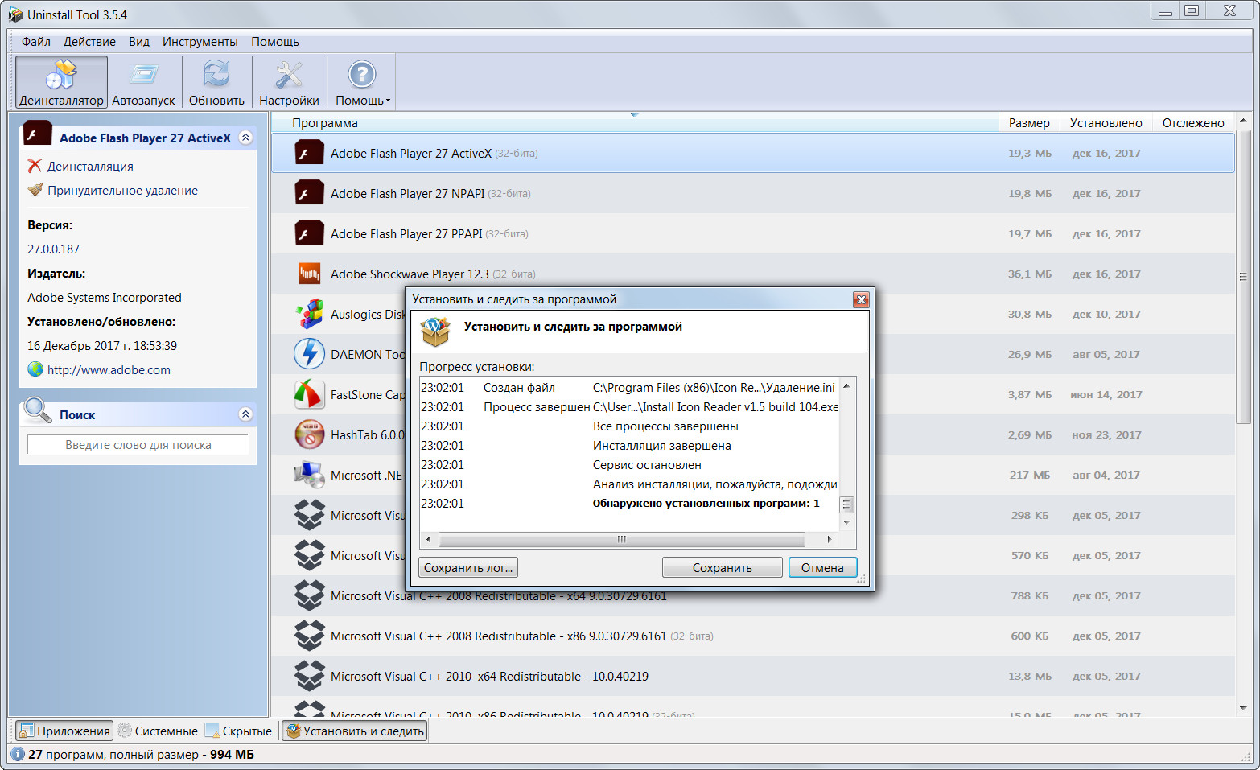Click the log's scroll down arrow
Screen dimensions: 1260x770
pyautogui.click(x=846, y=522)
